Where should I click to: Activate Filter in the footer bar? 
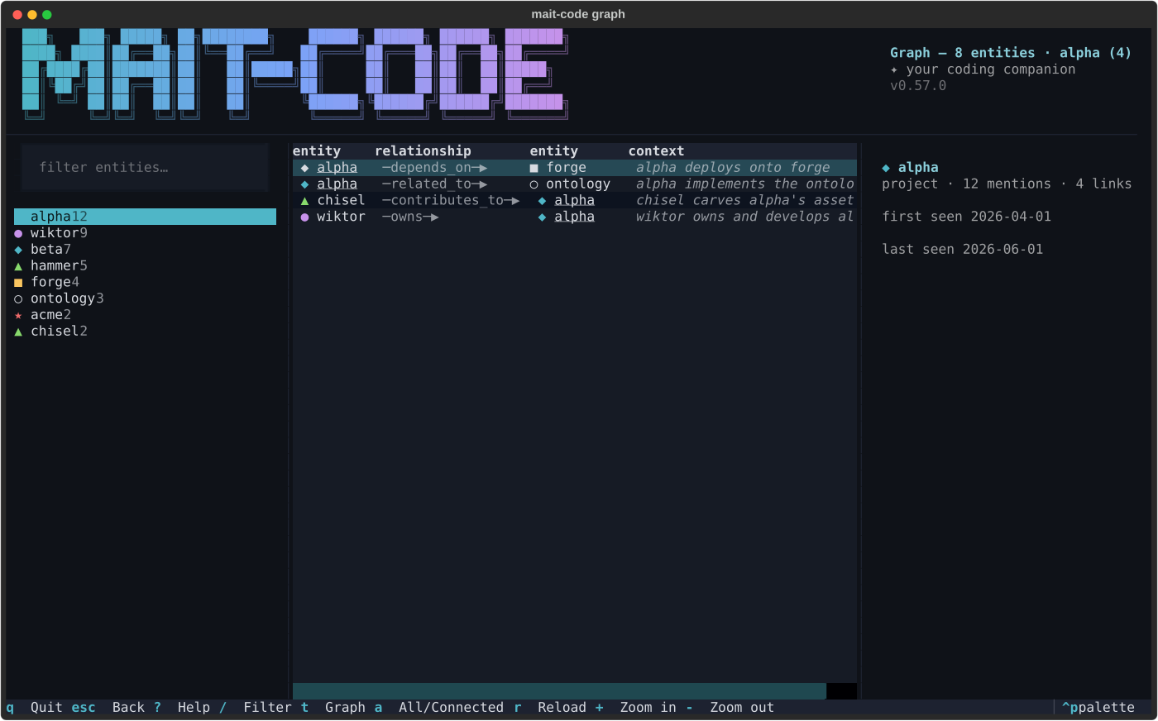(x=267, y=708)
